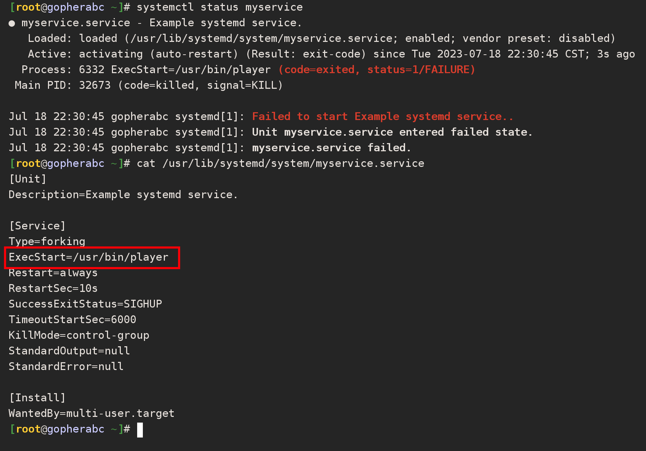Click the 'RestartSec=10s' line

(x=53, y=288)
